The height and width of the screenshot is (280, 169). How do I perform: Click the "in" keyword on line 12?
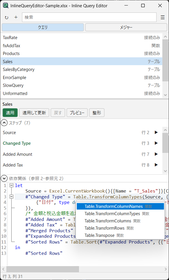click(x=17, y=247)
